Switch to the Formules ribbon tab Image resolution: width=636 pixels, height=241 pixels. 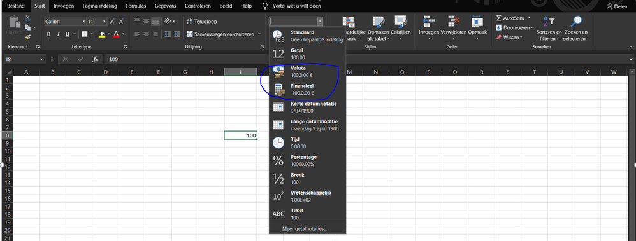(x=136, y=6)
